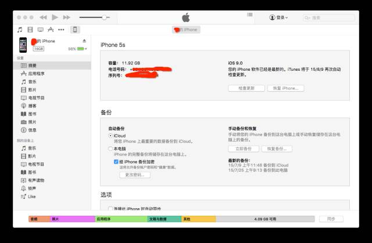The width and height of the screenshot is (372, 243).
Task: Open the more media types menu
Action: click(61, 30)
